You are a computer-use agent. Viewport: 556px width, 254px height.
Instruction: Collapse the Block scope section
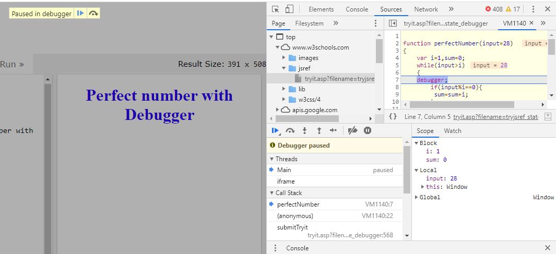pyautogui.click(x=417, y=143)
